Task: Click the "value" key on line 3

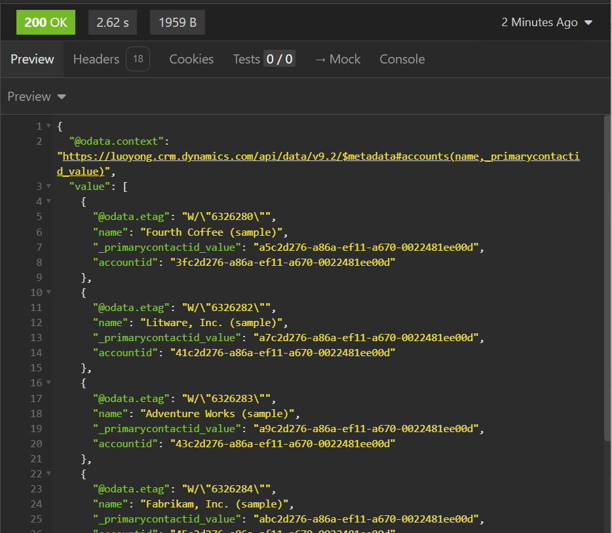Action: pyautogui.click(x=89, y=187)
